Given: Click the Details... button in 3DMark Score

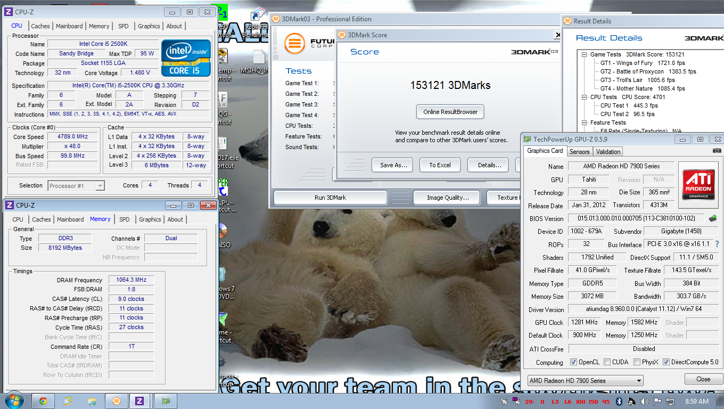Looking at the screenshot, I should [x=489, y=165].
